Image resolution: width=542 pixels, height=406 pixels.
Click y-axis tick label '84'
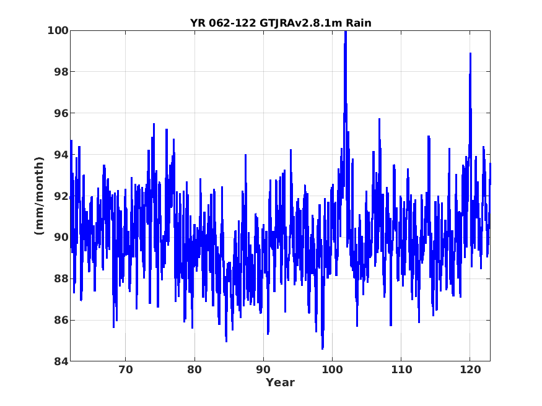click(61, 361)
